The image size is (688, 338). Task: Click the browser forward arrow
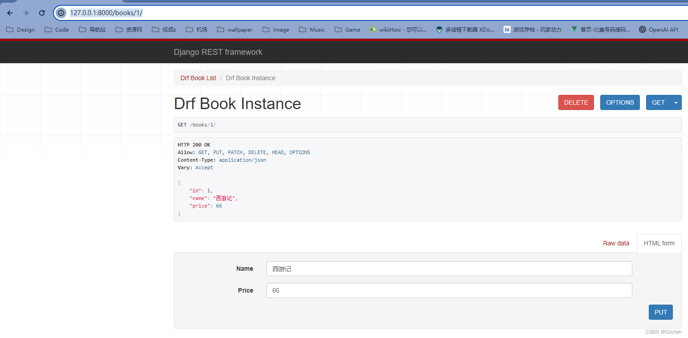pyautogui.click(x=26, y=13)
